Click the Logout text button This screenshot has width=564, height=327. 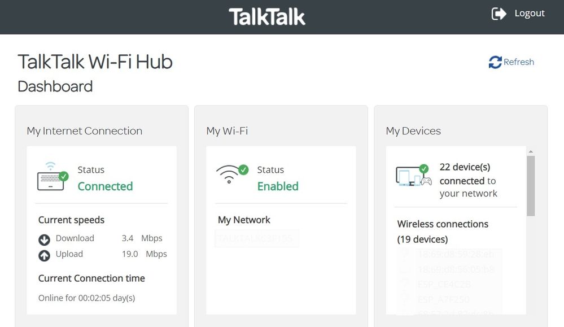click(529, 12)
